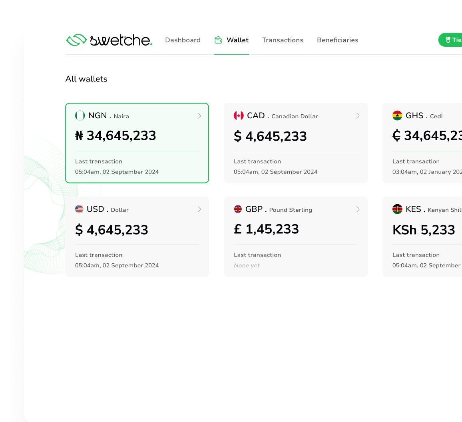
Task: Open the KES wallet balance KSh 5,233
Action: pos(424,230)
